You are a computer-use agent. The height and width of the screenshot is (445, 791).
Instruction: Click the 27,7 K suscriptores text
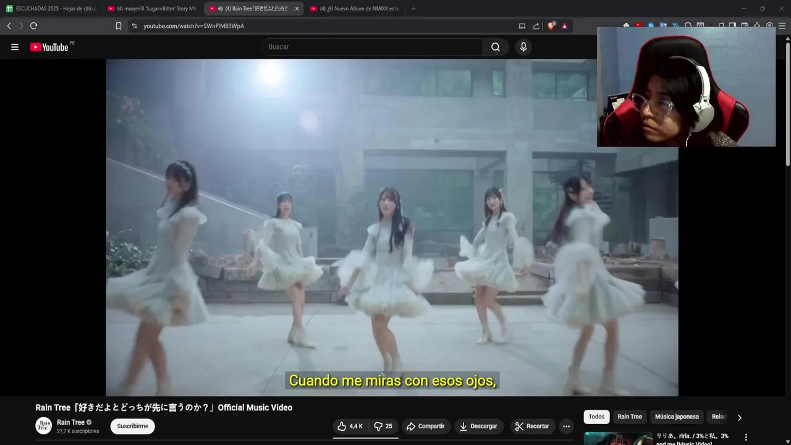tap(78, 431)
